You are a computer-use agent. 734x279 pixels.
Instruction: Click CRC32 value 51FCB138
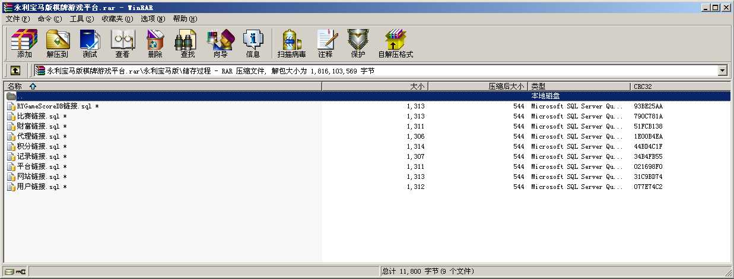648,126
